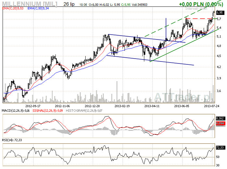Click the 2012-09-17 date axis label

33,106
